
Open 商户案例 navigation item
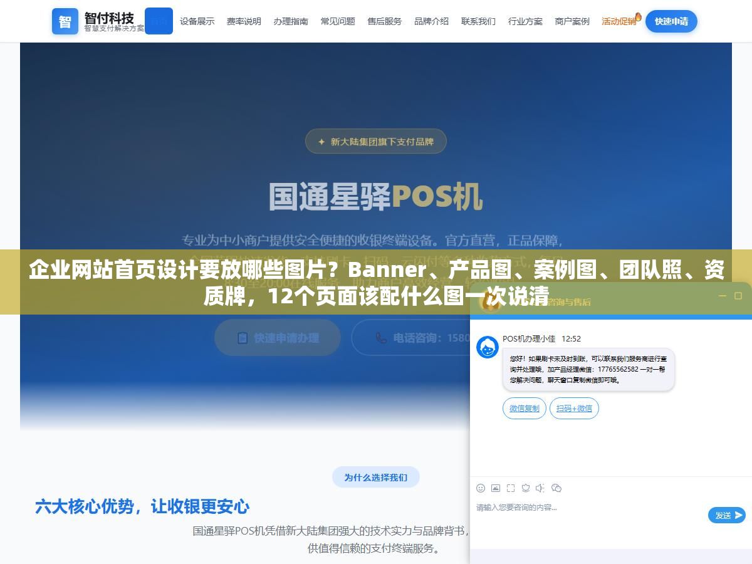click(572, 21)
